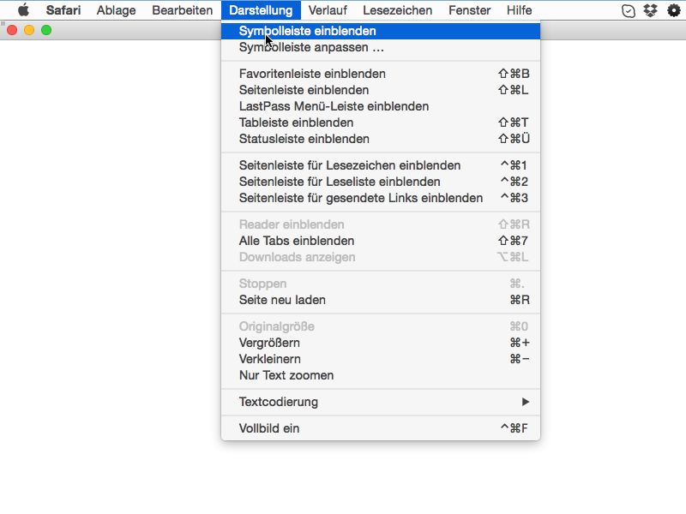
Task: Show Seitenleiste für Lesezeichen
Action: [381, 165]
